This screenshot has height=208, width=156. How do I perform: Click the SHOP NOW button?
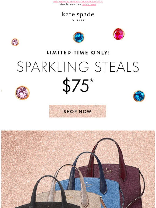coord(77,111)
